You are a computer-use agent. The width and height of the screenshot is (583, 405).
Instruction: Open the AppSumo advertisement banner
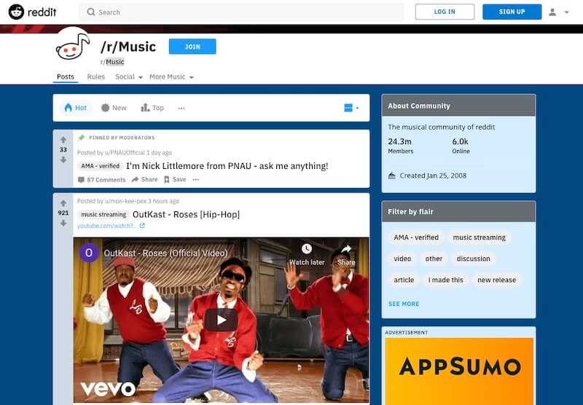pos(459,371)
